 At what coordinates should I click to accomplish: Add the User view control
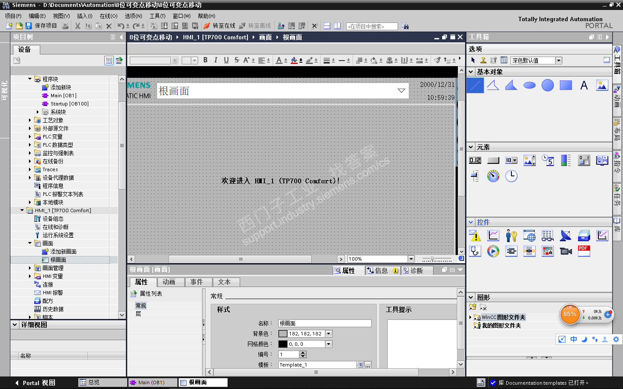(x=511, y=236)
